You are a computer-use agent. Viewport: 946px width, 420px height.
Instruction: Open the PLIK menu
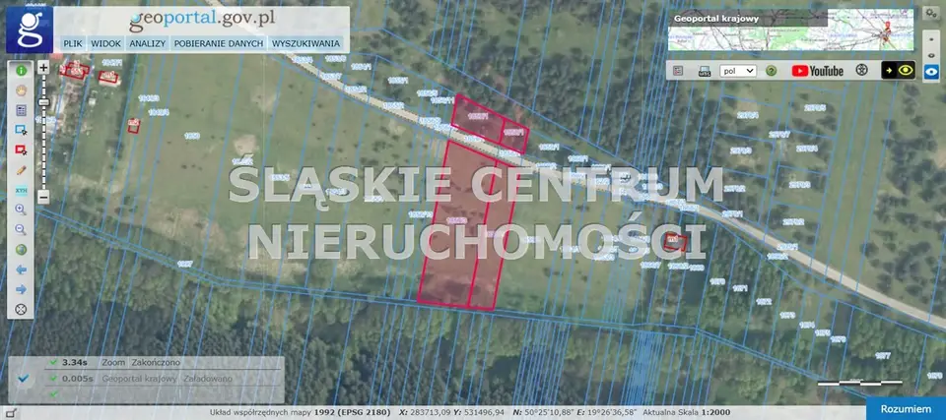click(73, 43)
